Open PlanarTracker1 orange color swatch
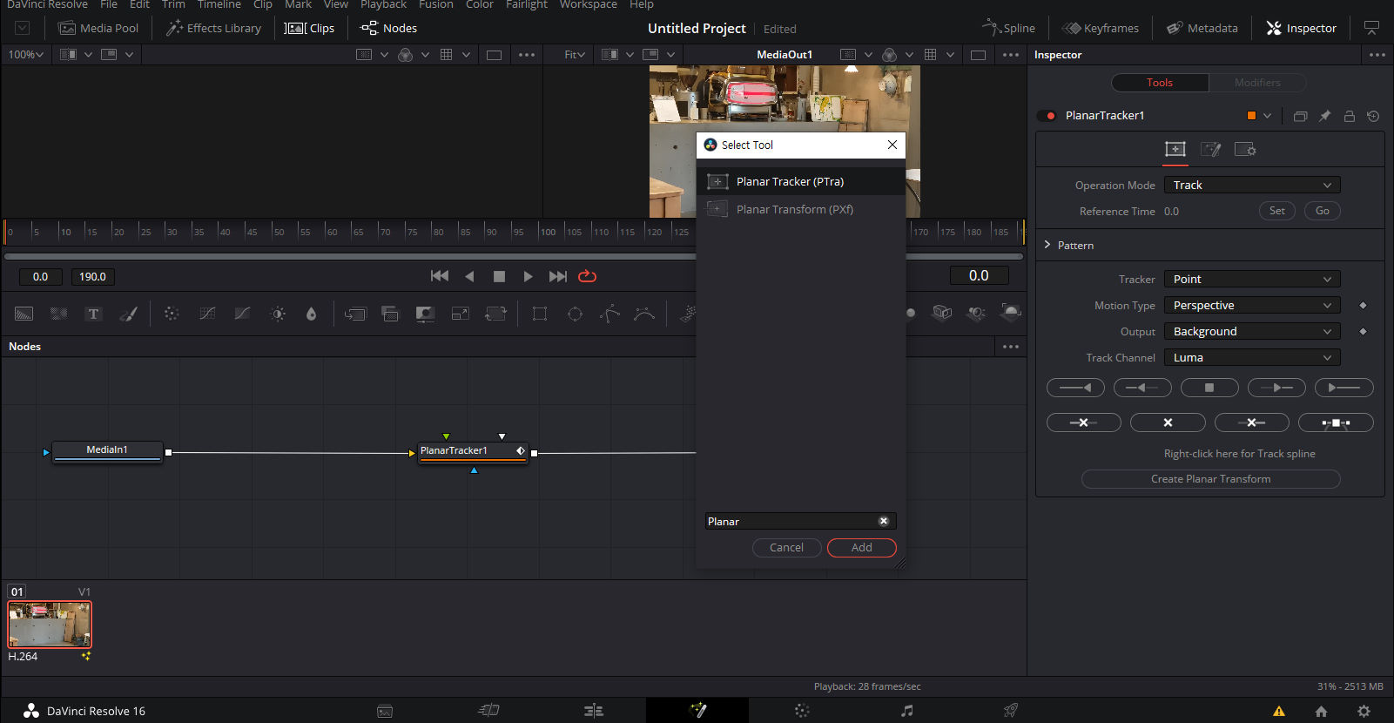Screen dimensions: 1394x723 (1251, 116)
